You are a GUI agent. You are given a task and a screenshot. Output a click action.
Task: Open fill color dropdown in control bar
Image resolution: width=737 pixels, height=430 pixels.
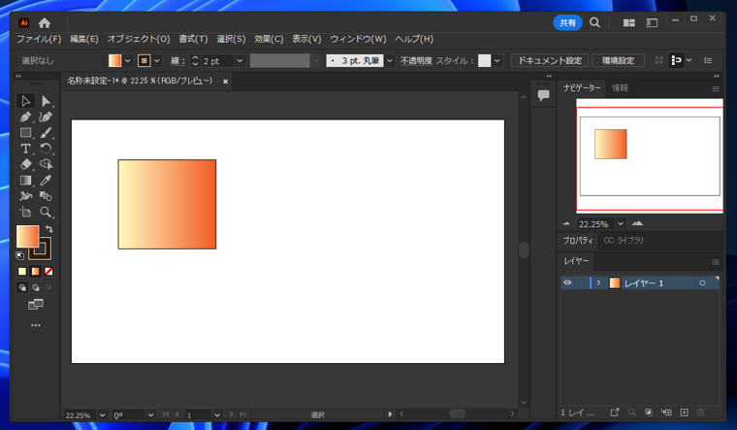coord(127,61)
